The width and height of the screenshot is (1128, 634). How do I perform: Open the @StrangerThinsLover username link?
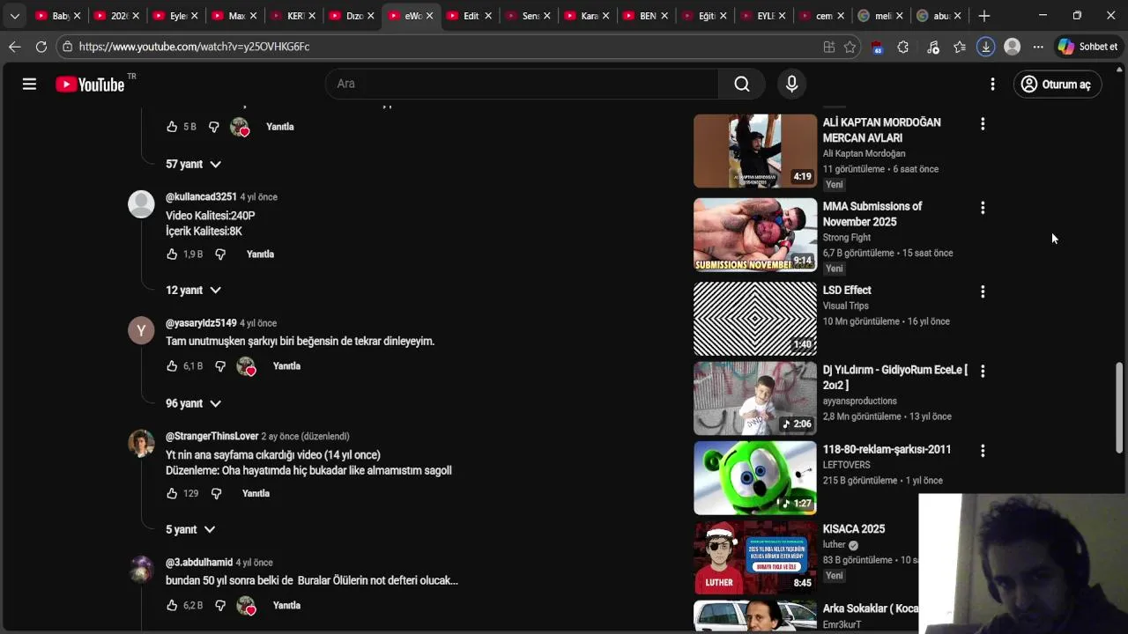pyautogui.click(x=211, y=437)
